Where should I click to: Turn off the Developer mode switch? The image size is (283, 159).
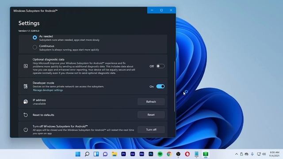pos(161,87)
